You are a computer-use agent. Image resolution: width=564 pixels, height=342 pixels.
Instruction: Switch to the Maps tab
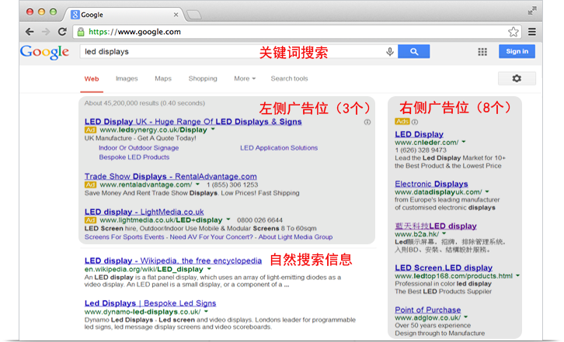coord(163,78)
